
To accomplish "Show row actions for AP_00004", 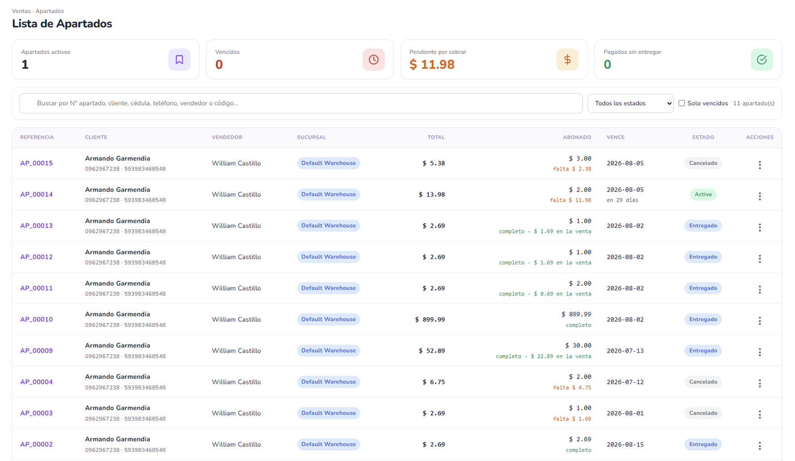I will coord(760,383).
